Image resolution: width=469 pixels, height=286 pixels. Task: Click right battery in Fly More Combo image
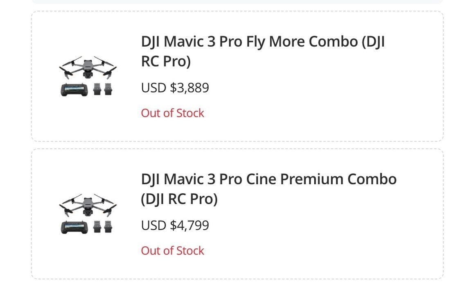[108, 89]
